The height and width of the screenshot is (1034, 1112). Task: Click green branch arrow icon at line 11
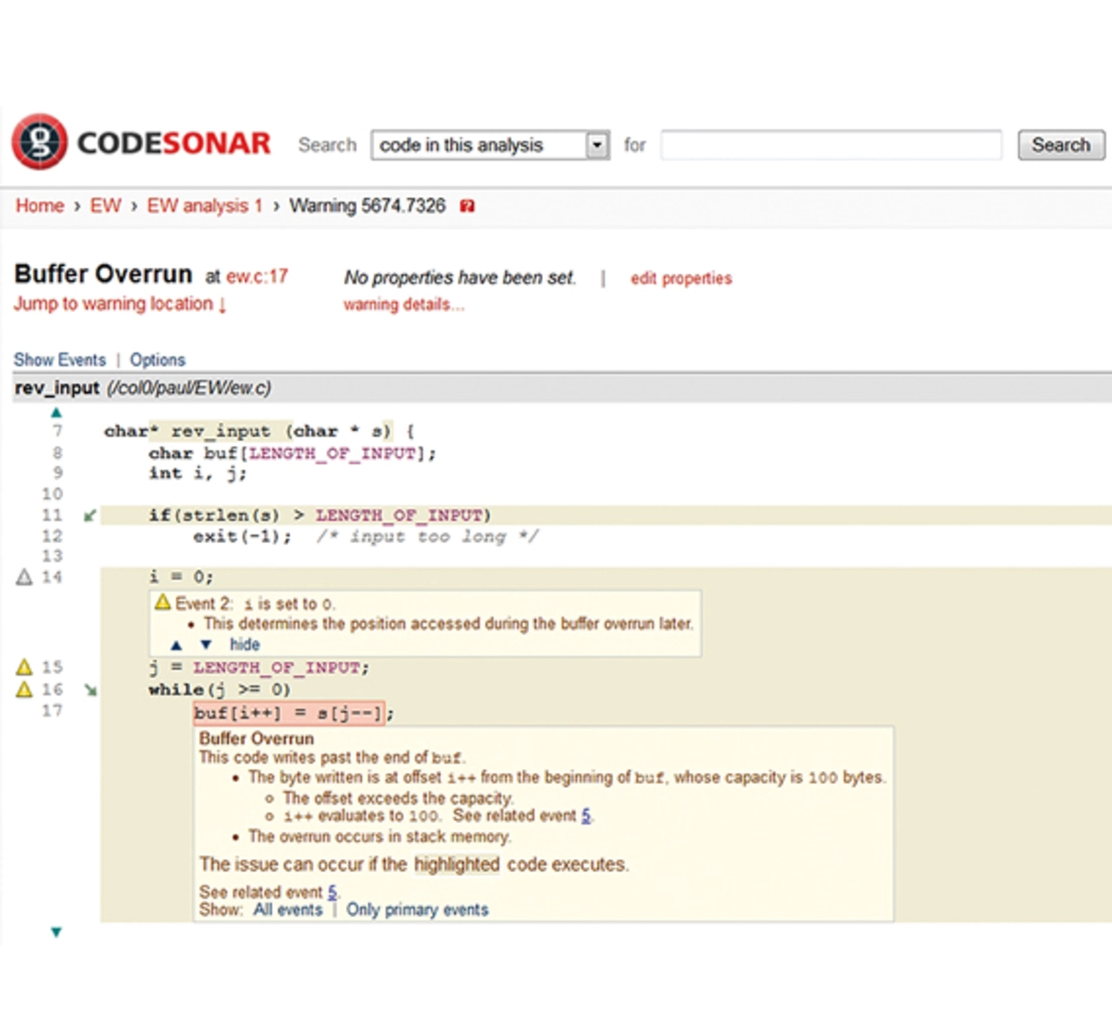point(89,515)
